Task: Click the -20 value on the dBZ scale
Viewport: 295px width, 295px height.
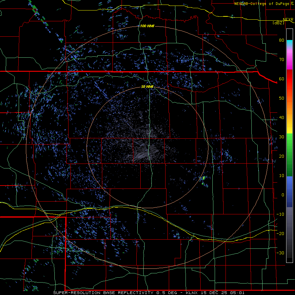Action: coord(280,233)
